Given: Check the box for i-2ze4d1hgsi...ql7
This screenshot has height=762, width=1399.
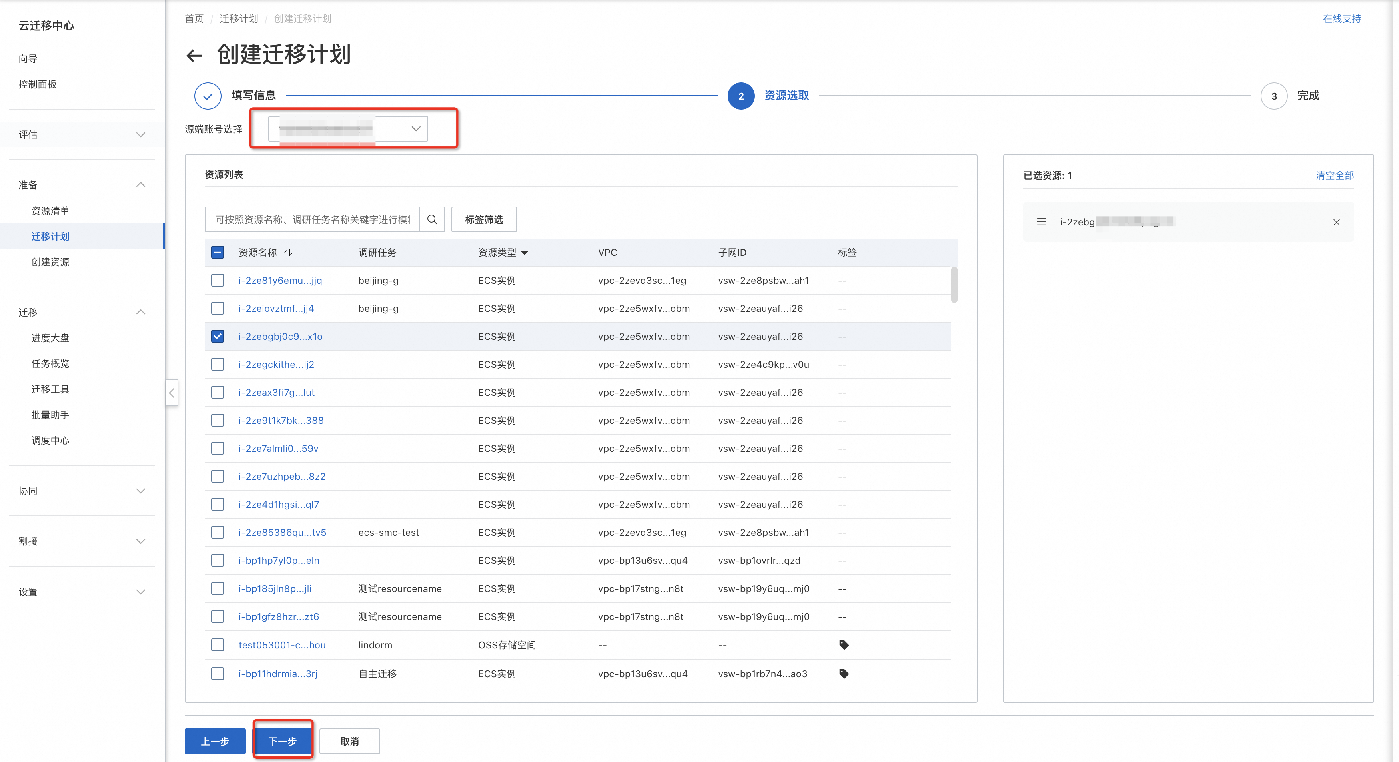Looking at the screenshot, I should tap(218, 505).
